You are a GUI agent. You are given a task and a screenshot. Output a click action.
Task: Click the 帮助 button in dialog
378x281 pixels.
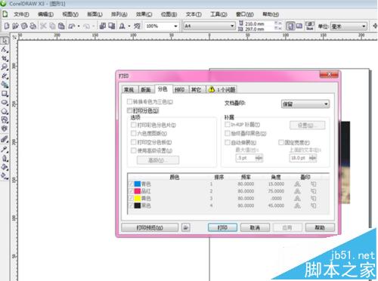pos(320,227)
